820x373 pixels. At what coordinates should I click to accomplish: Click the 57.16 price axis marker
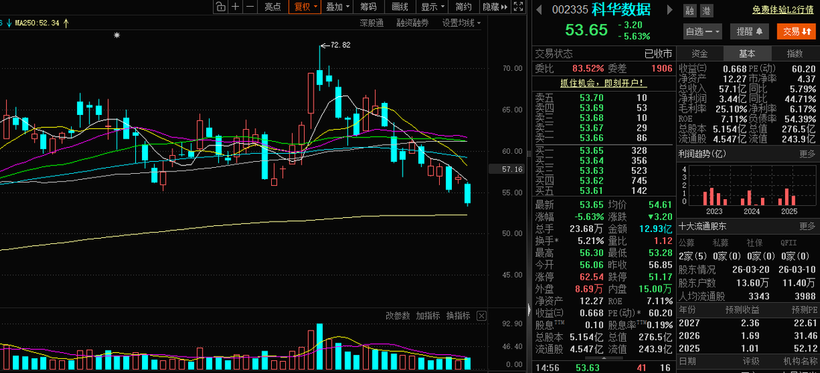coord(506,169)
